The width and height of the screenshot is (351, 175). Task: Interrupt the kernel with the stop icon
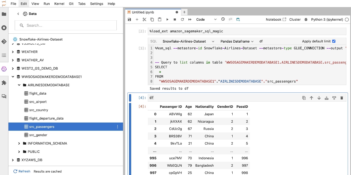pos(175,20)
